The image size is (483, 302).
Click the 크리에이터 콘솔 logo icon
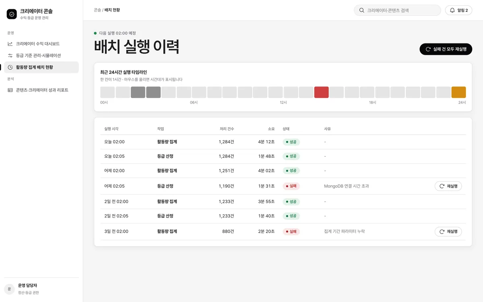(12, 14)
